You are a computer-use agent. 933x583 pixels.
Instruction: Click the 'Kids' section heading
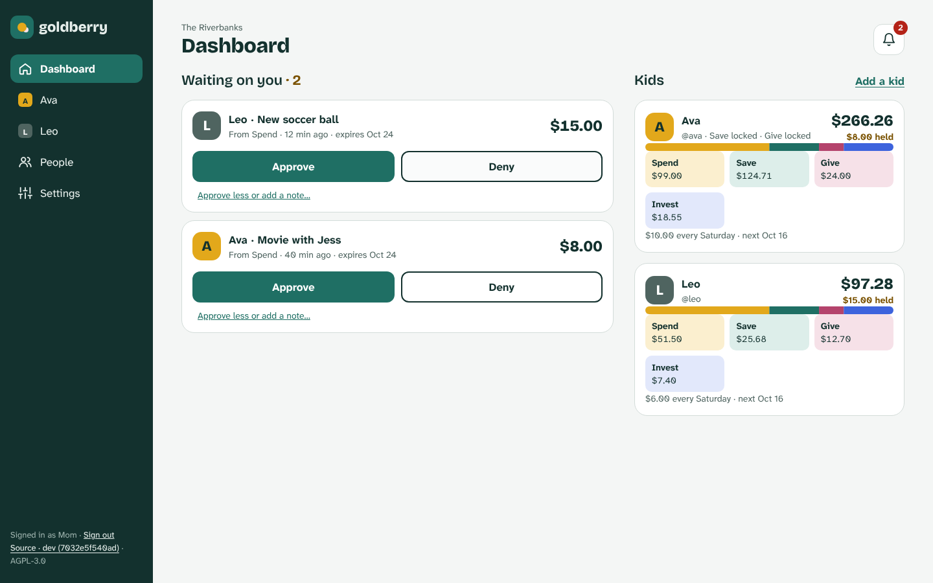pos(649,80)
